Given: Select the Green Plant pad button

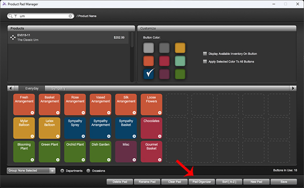Looking at the screenshot, I should 50,152.
